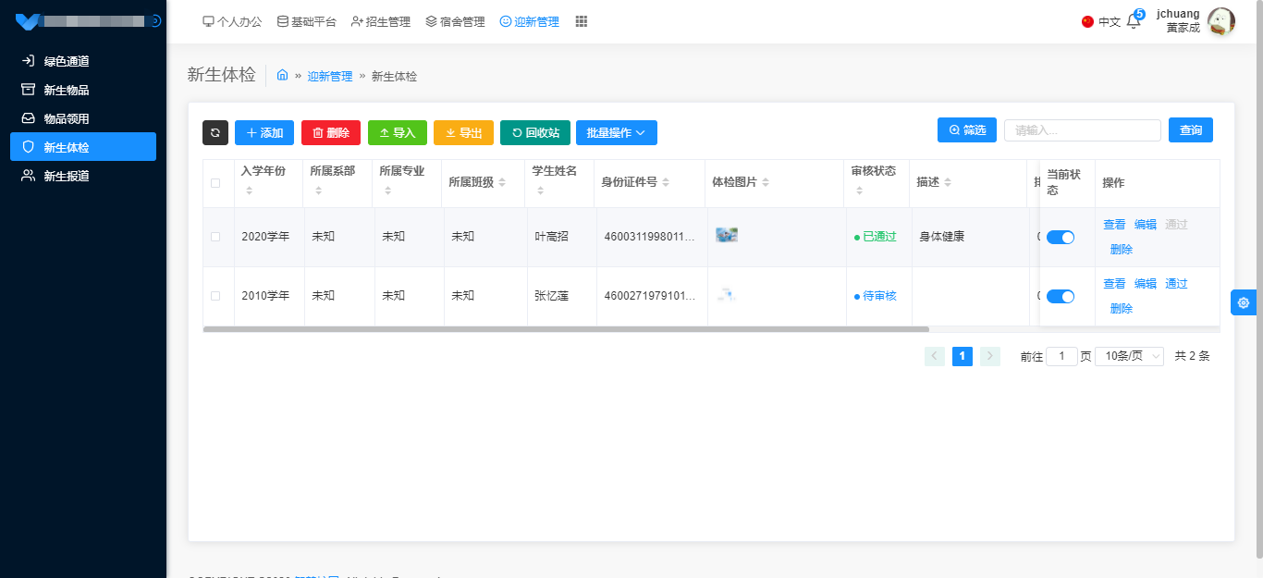
Task: Open 绿色通道 in sidebar
Action: (x=83, y=61)
